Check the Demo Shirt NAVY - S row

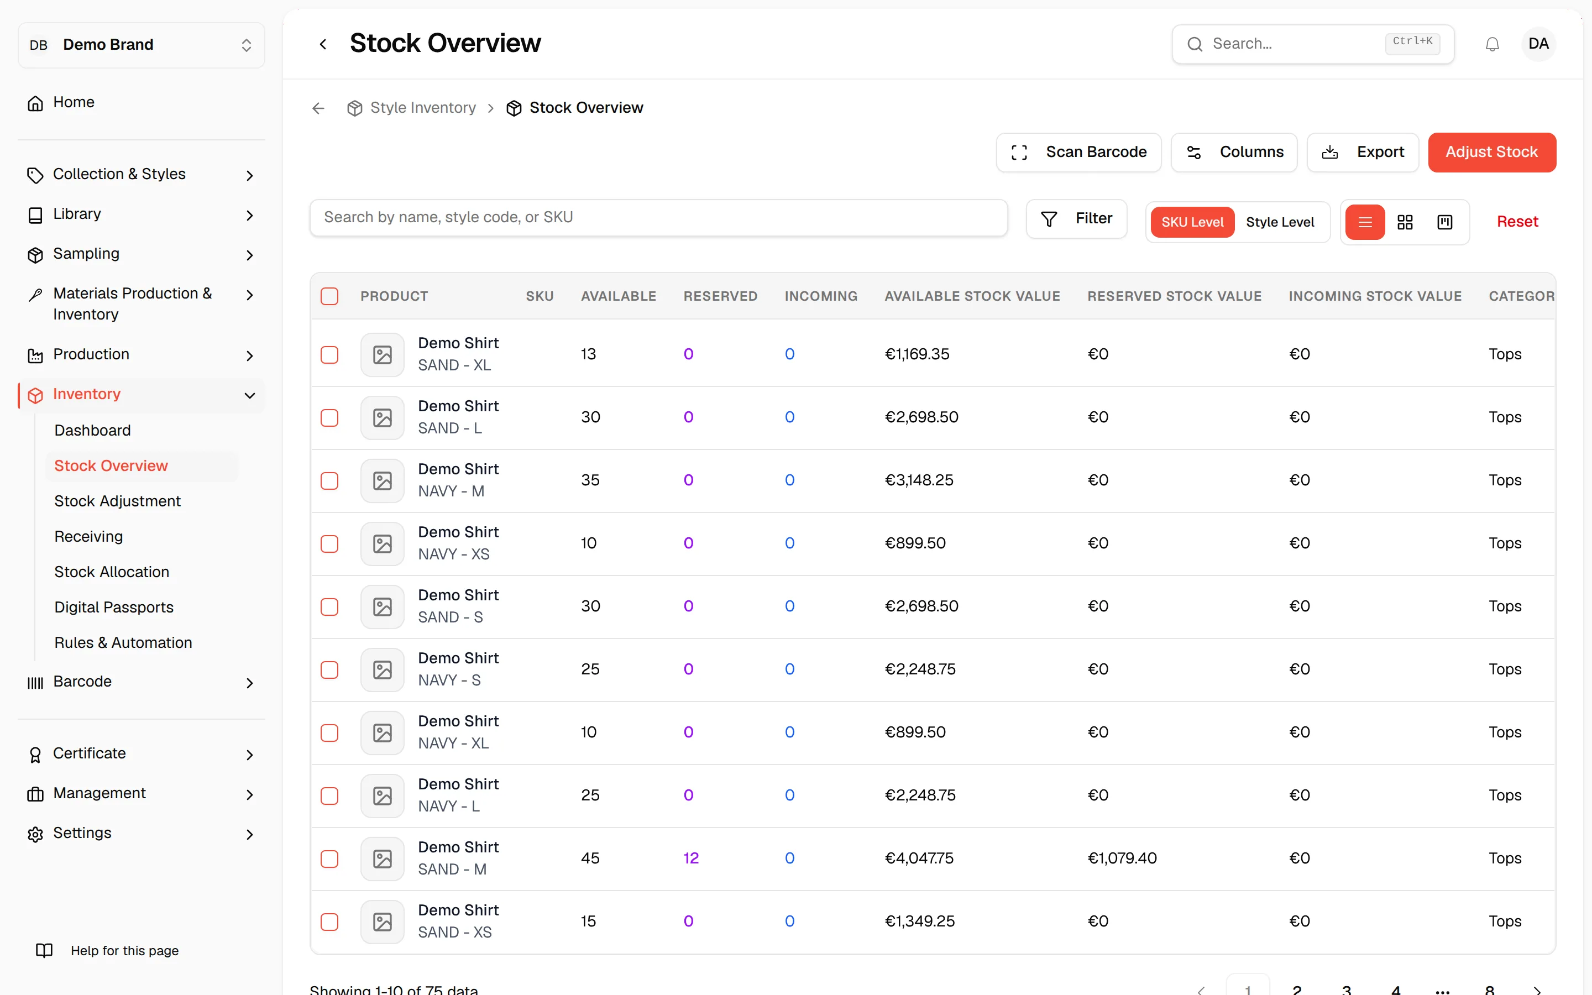click(329, 670)
